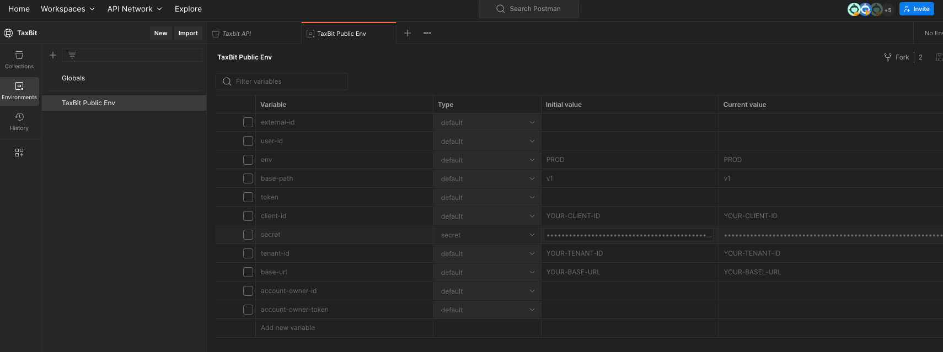Viewport: 943px width, 352px height.
Task: Switch to the Taxbit API tab
Action: coord(254,34)
